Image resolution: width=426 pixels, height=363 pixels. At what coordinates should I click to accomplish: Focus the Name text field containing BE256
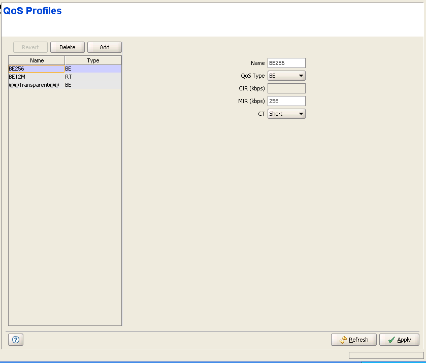tap(286, 63)
